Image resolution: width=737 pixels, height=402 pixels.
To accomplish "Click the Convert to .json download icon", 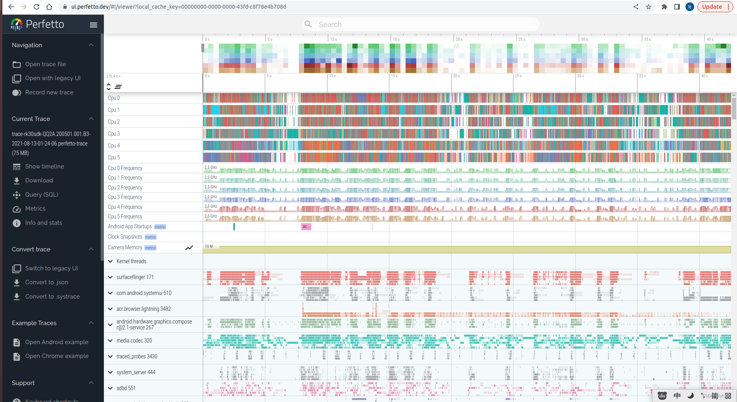I will tap(17, 283).
